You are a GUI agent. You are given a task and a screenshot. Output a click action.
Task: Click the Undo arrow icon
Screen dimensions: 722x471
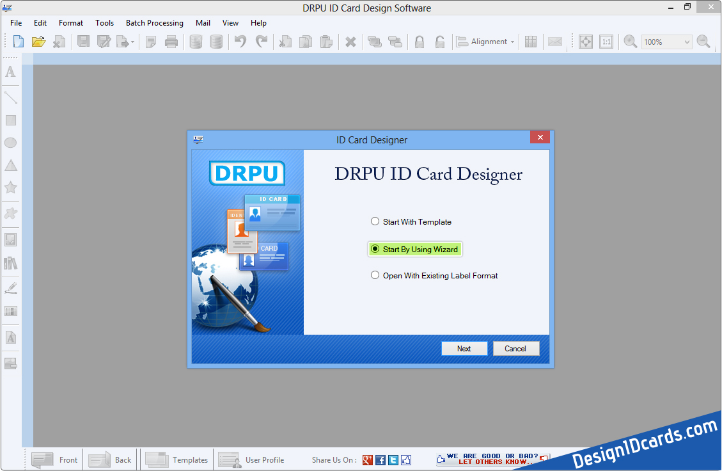point(240,42)
